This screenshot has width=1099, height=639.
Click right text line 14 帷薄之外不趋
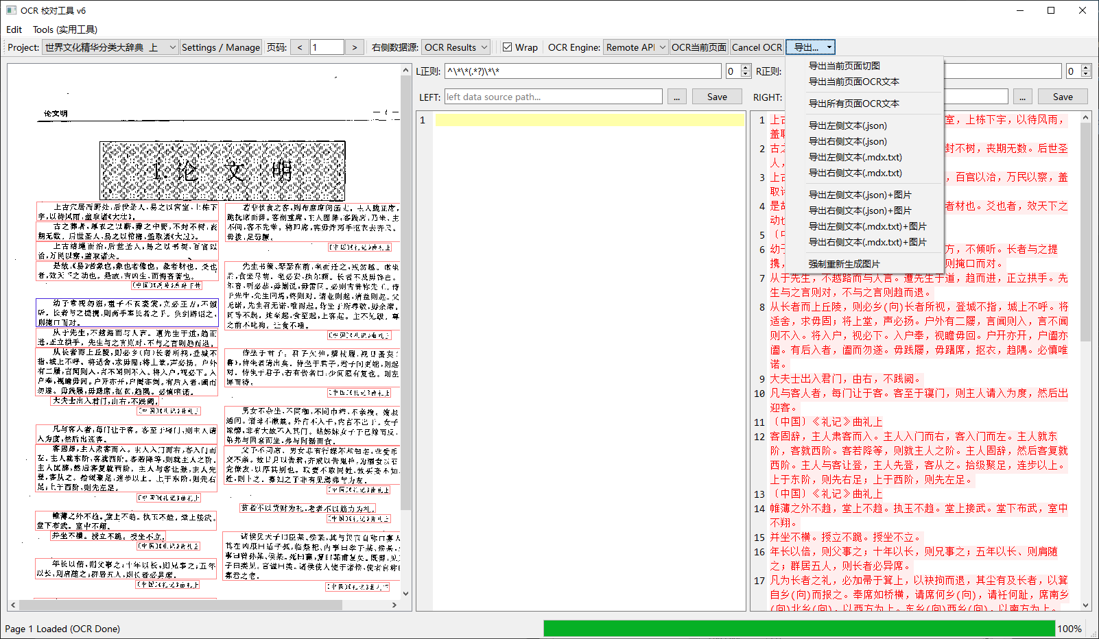point(919,515)
